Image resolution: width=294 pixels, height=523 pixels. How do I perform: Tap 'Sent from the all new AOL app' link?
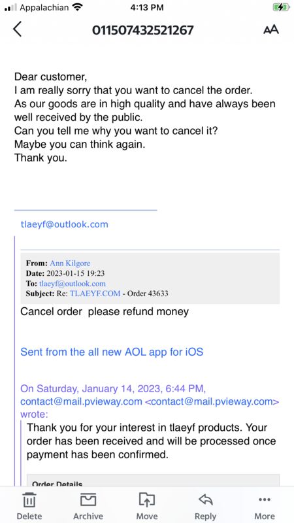pyautogui.click(x=112, y=352)
